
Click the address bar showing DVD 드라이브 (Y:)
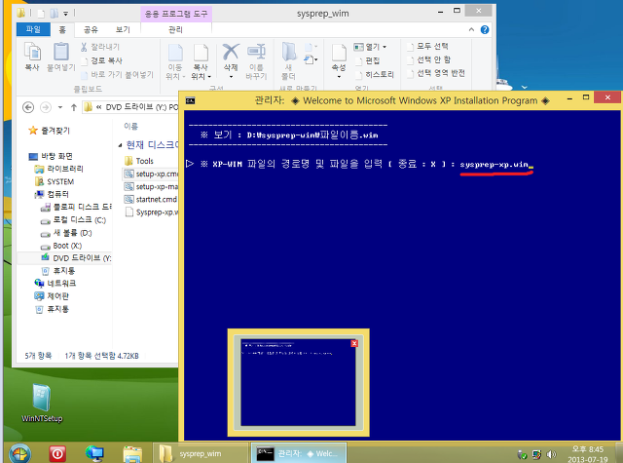click(130, 107)
